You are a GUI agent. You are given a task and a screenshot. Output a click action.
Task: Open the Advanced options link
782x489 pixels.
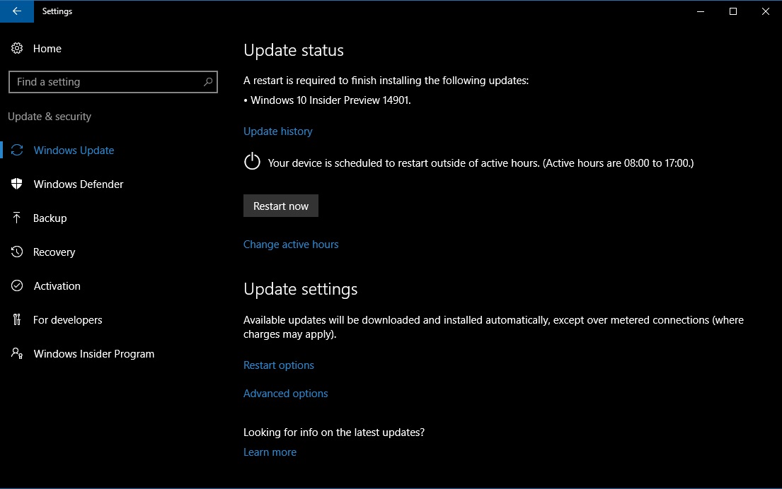pos(285,394)
